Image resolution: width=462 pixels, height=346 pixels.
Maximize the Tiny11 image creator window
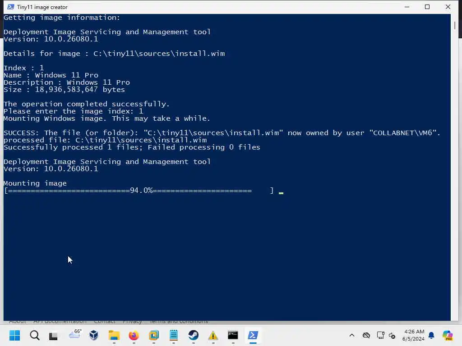(x=427, y=7)
